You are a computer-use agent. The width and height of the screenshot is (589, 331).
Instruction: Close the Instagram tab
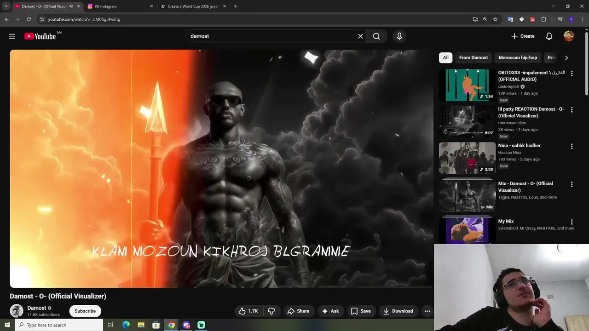(x=151, y=6)
